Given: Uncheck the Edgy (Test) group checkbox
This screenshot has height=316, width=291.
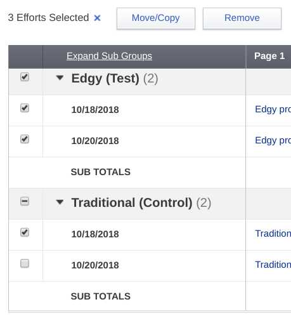Looking at the screenshot, I should [25, 77].
